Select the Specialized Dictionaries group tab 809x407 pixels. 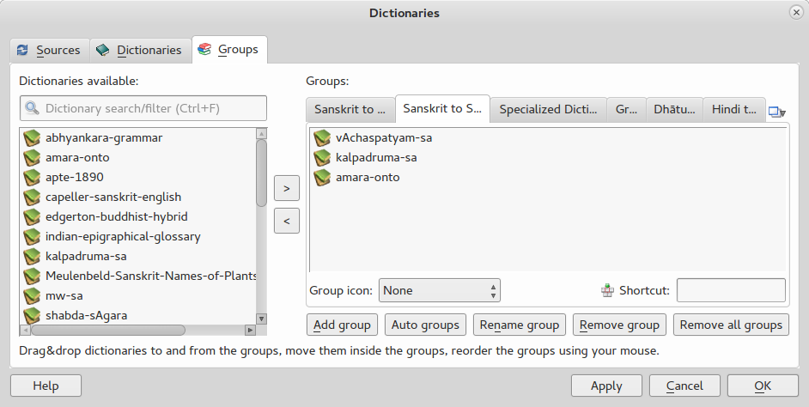(548, 109)
